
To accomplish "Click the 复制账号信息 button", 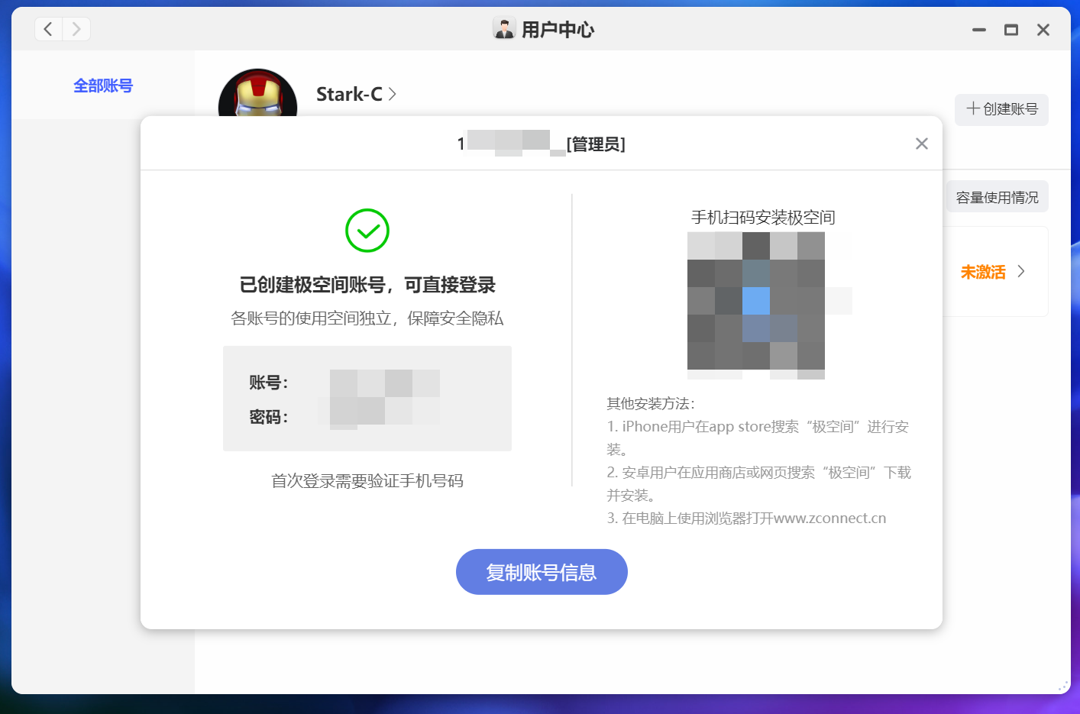I will 542,572.
